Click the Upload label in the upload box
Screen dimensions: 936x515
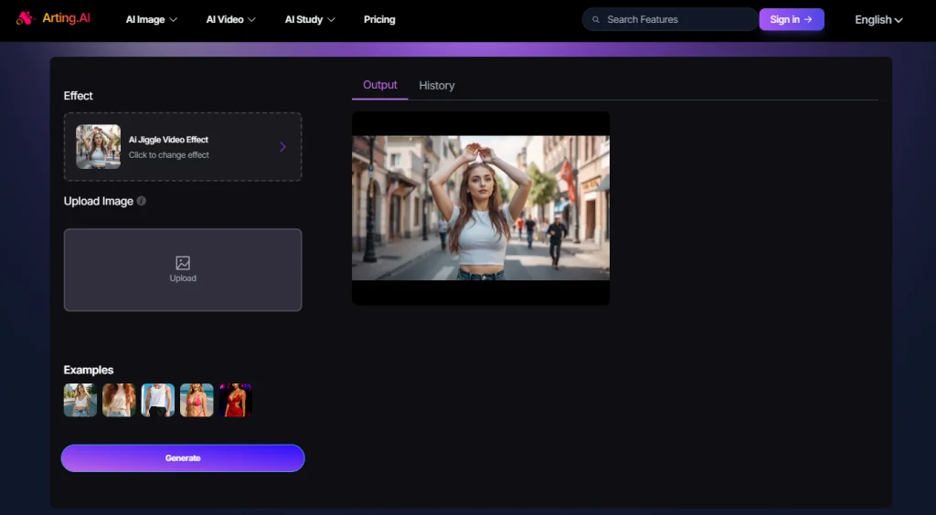[x=183, y=279]
